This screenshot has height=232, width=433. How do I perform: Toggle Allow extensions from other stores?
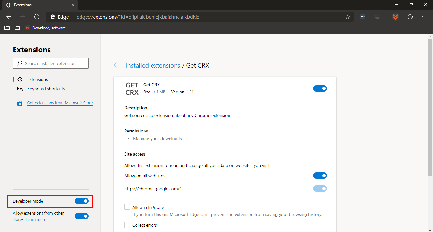[82, 216]
